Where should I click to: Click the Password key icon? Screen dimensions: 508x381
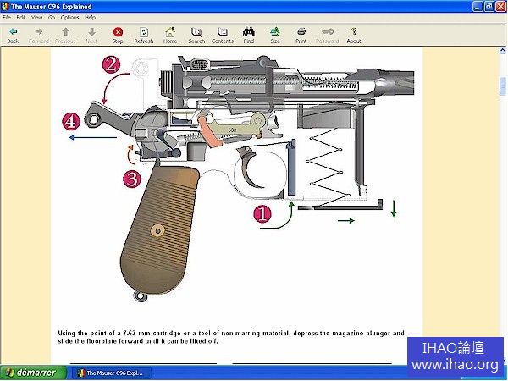click(328, 32)
